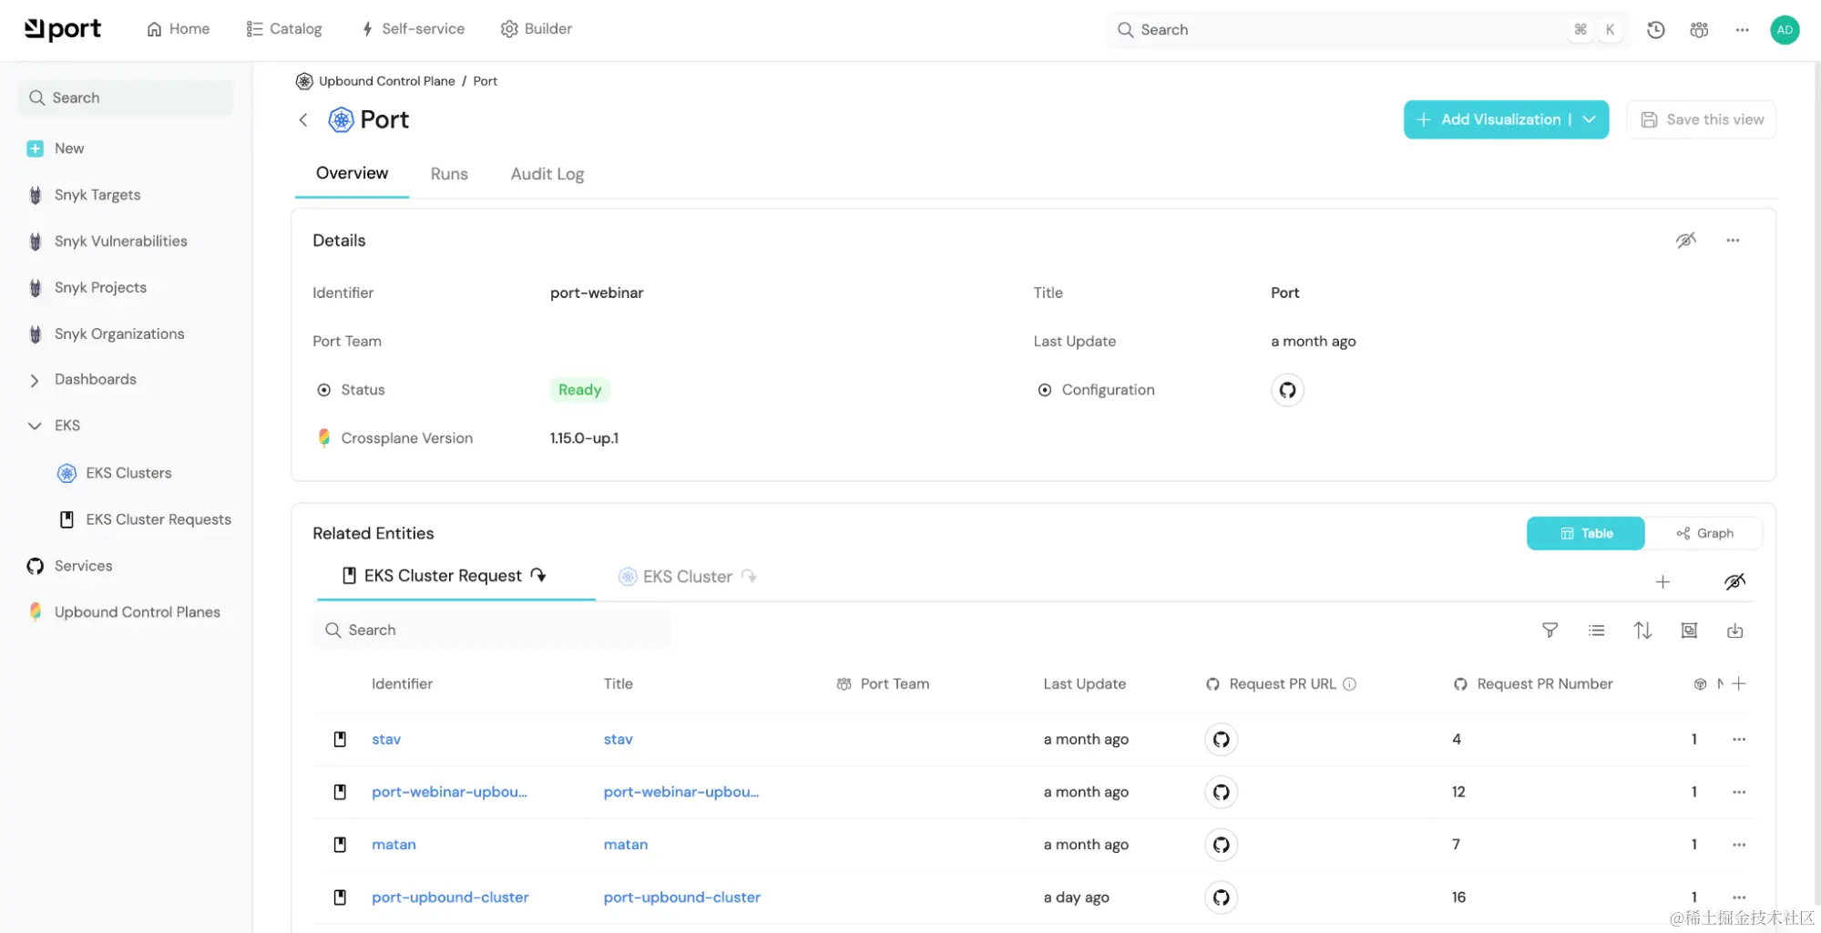
Task: Switch to the Runs tab
Action: (x=449, y=174)
